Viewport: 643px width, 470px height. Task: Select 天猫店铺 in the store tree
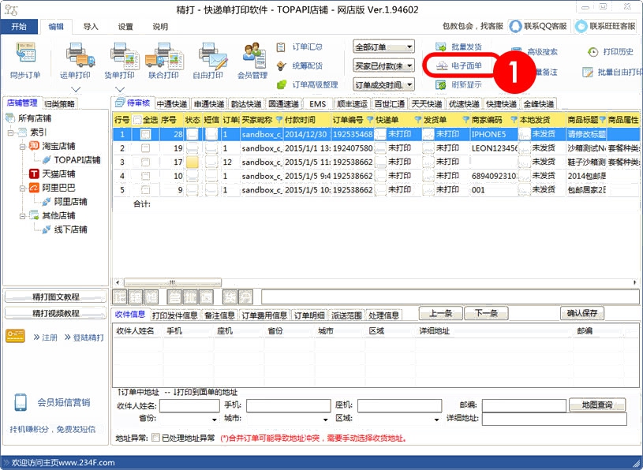click(58, 173)
